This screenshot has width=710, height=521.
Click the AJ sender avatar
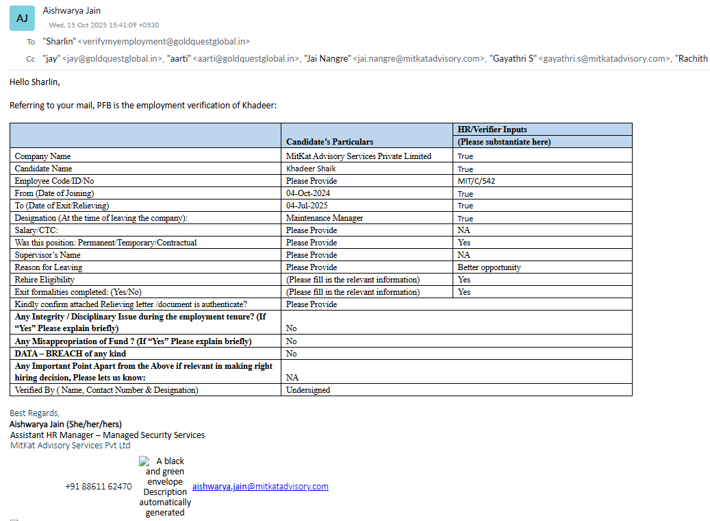tap(22, 19)
